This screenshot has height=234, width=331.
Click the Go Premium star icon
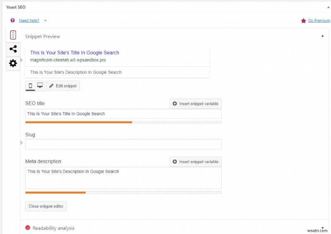(x=304, y=20)
